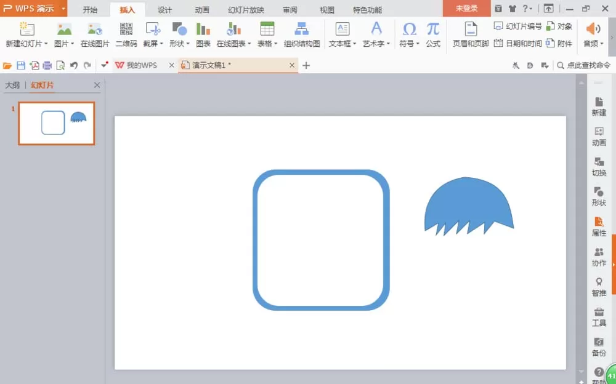
Task: Click the 未登录 sign-in button
Action: point(467,8)
